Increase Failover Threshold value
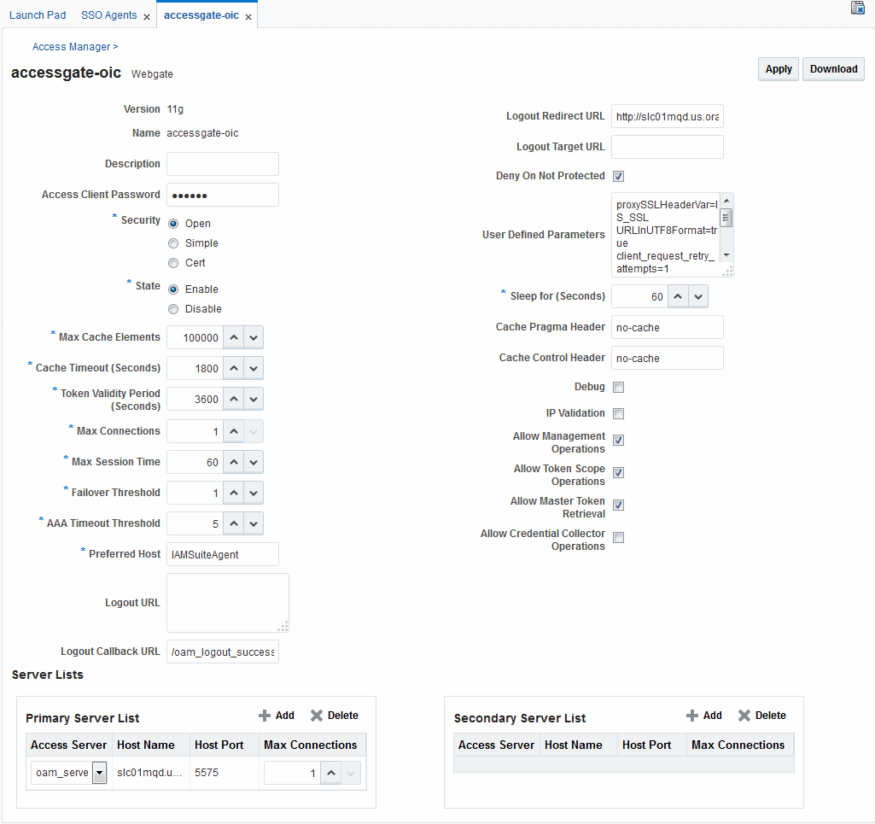This screenshot has height=824, width=875. 234,493
